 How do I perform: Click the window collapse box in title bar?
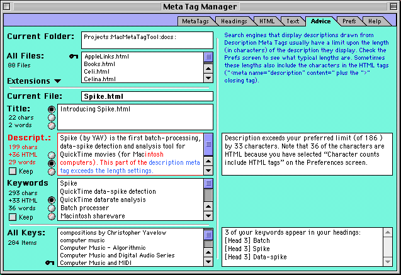(394, 6)
